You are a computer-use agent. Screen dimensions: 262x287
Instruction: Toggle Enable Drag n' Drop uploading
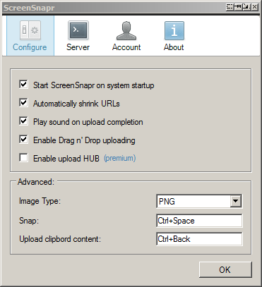(x=23, y=140)
